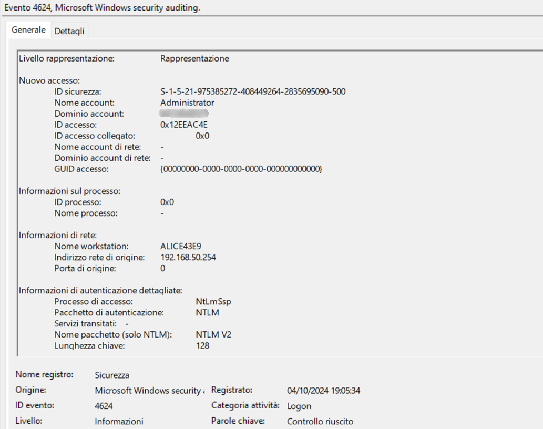The width and height of the screenshot is (543, 429).
Task: Click the source IP address 192.168.50.254
Action: [188, 257]
